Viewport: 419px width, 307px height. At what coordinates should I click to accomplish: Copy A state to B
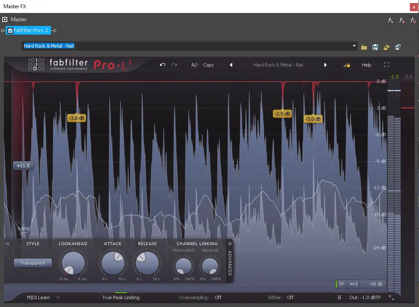[x=208, y=65]
